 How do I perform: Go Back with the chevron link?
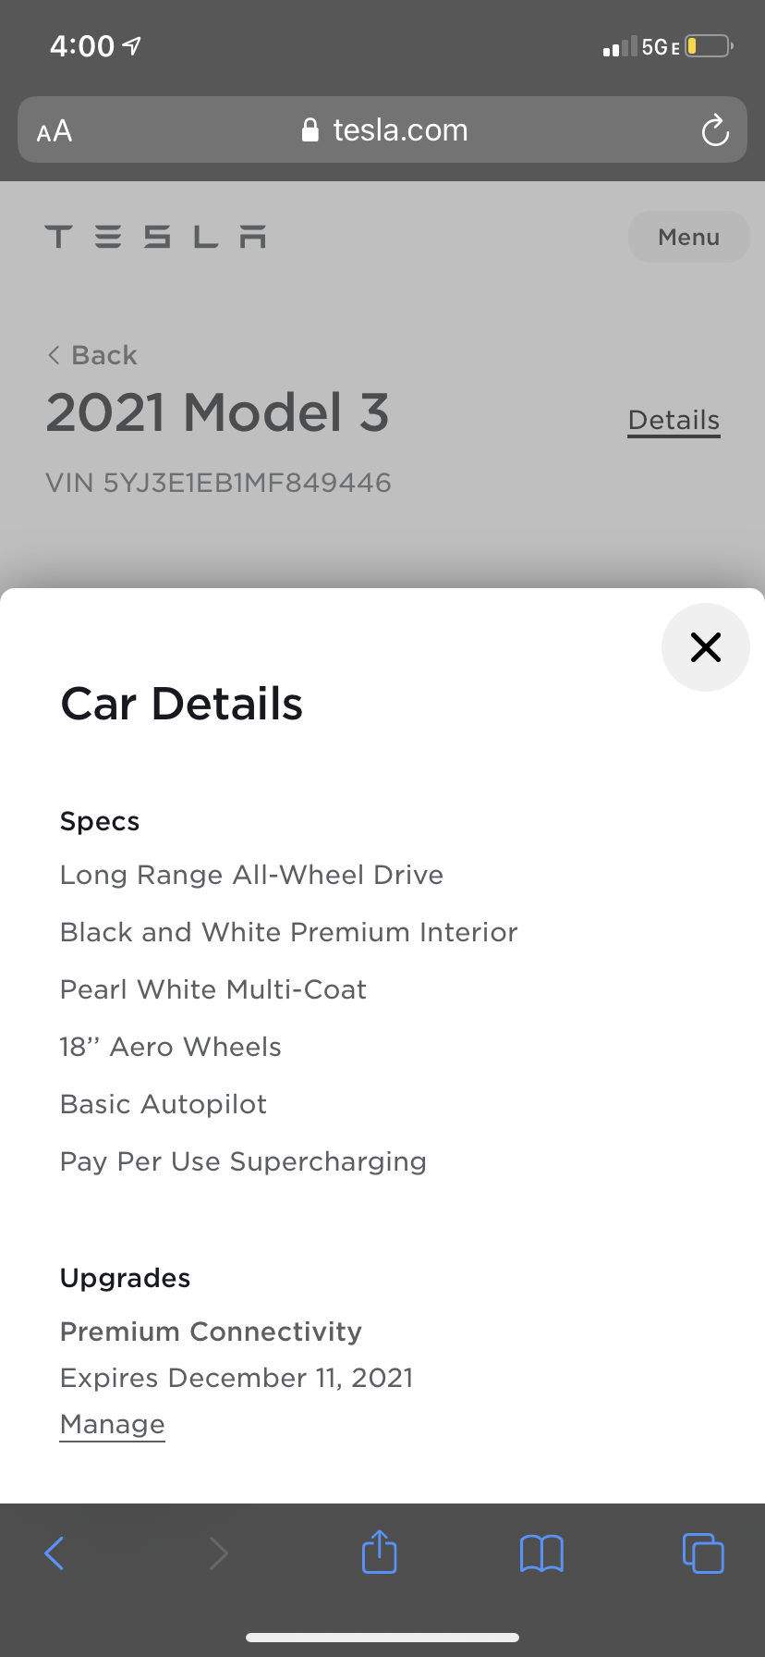click(92, 355)
